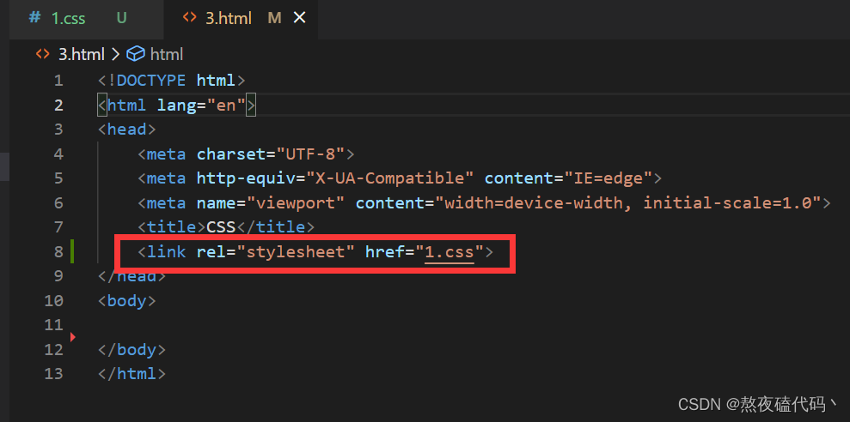Screen dimensions: 850x422
Task: Click the CSS title text
Action: [x=221, y=227]
